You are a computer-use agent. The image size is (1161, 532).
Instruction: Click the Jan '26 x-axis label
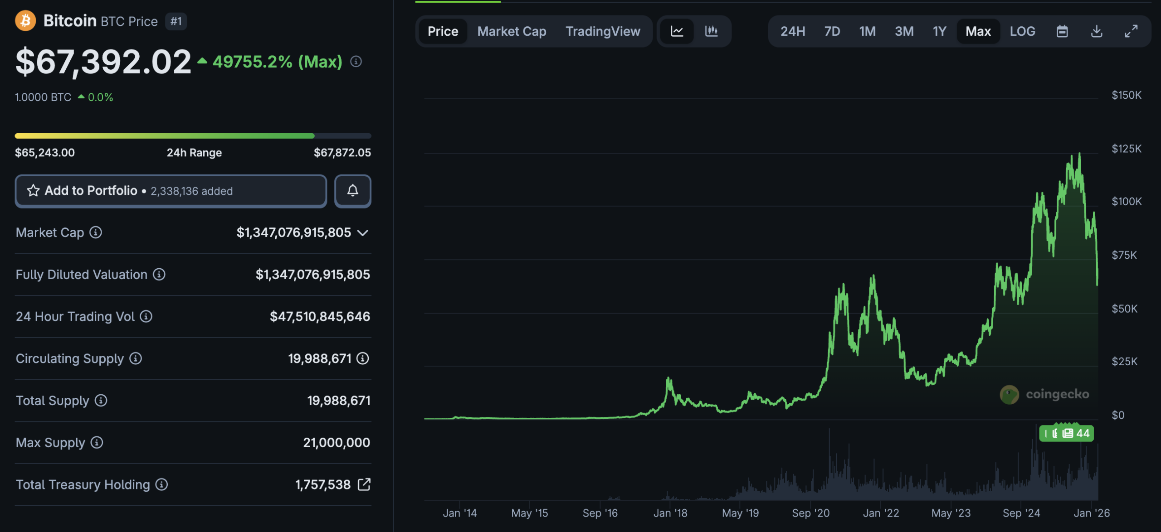1092,513
